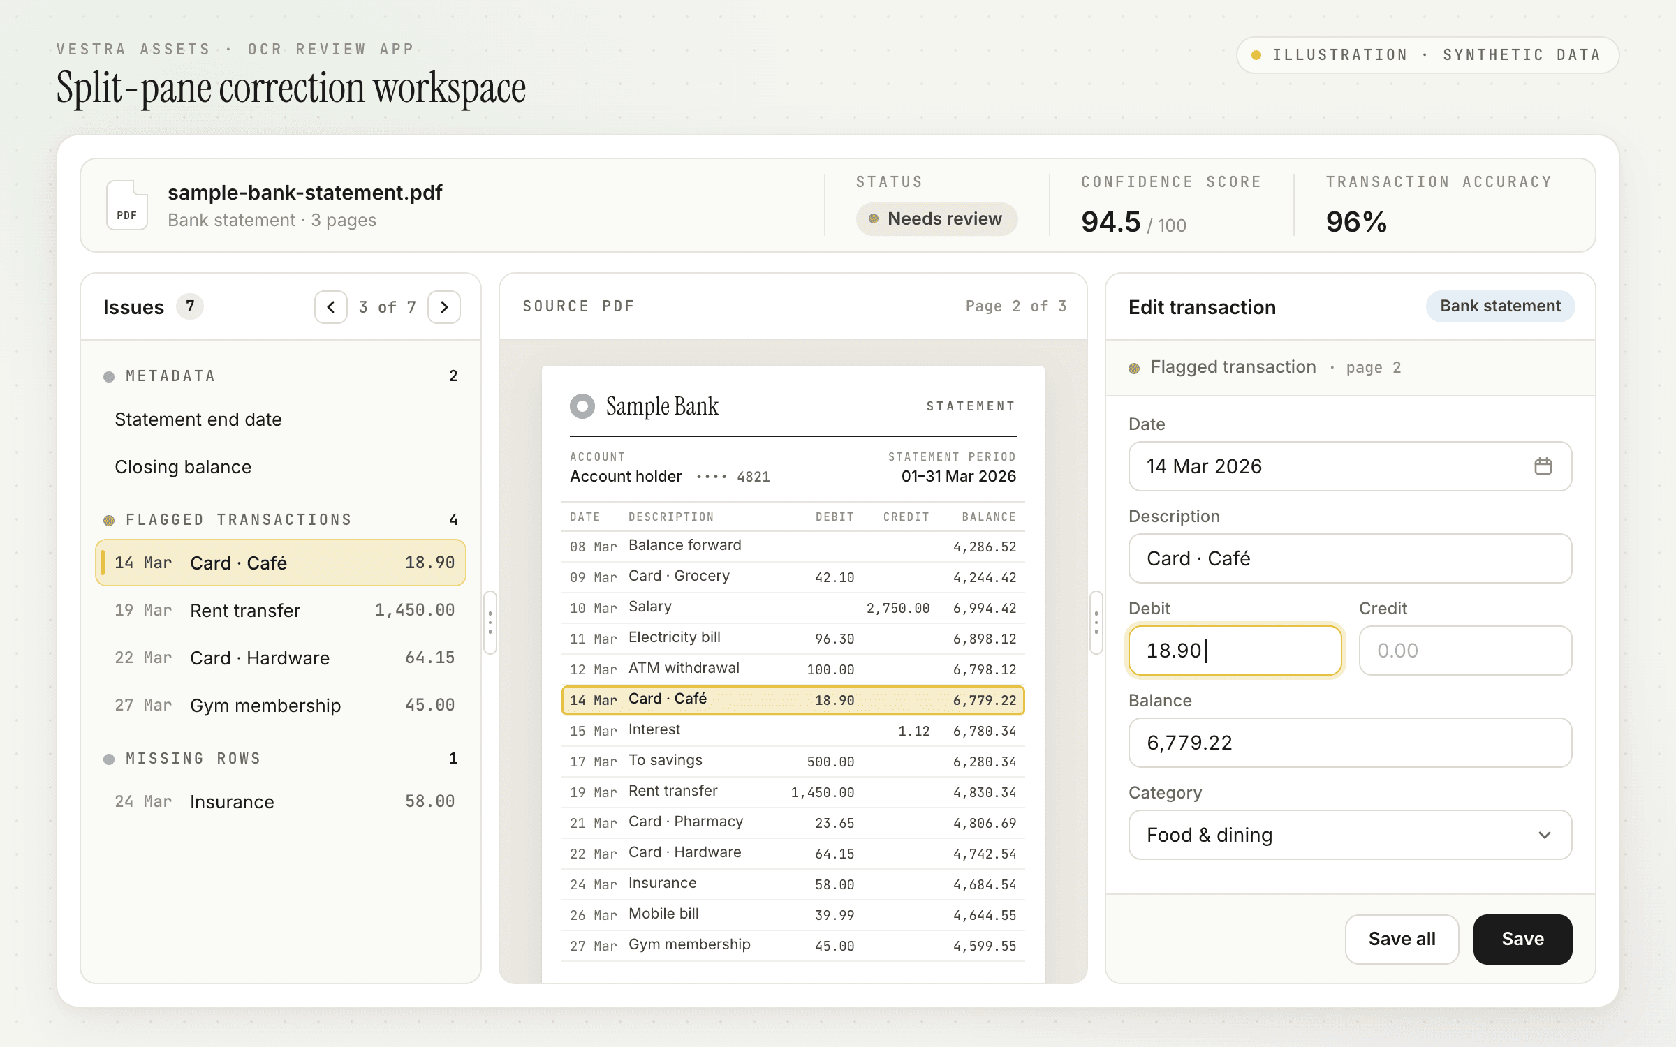
Task: Select the 22 Mar Card · Hardware issue
Action: tap(280, 658)
